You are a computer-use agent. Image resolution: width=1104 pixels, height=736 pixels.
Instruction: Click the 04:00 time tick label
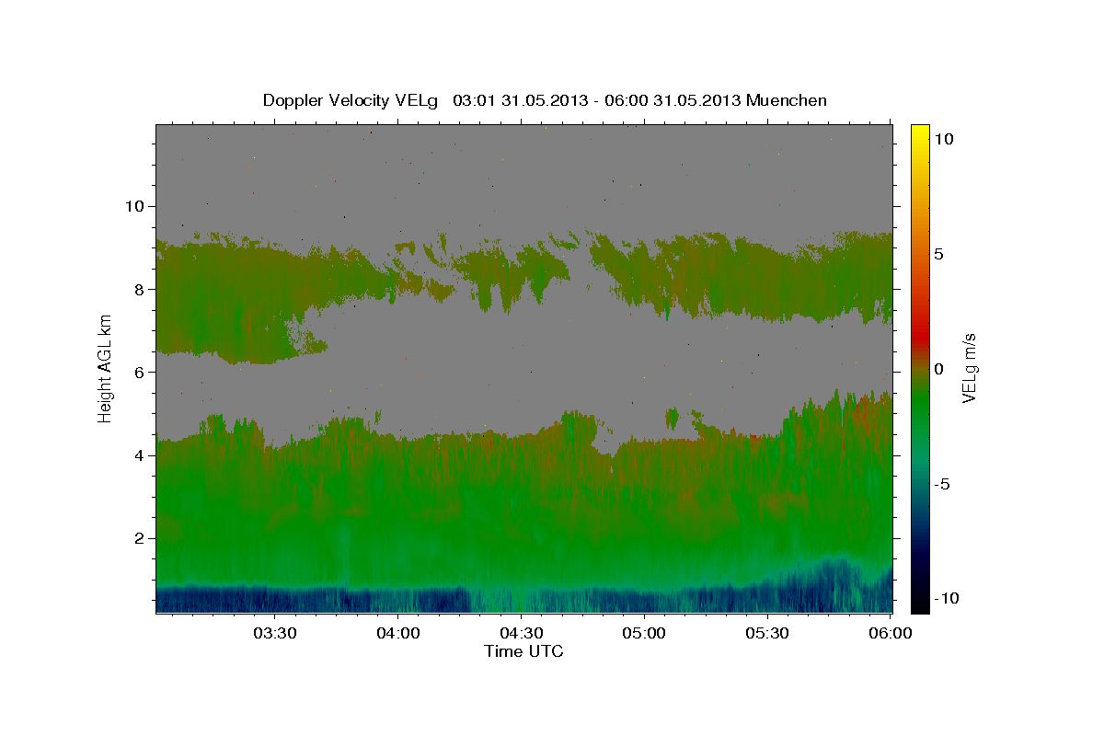coord(397,634)
